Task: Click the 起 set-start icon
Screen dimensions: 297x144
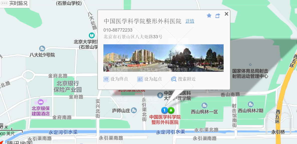Action: point(140,79)
